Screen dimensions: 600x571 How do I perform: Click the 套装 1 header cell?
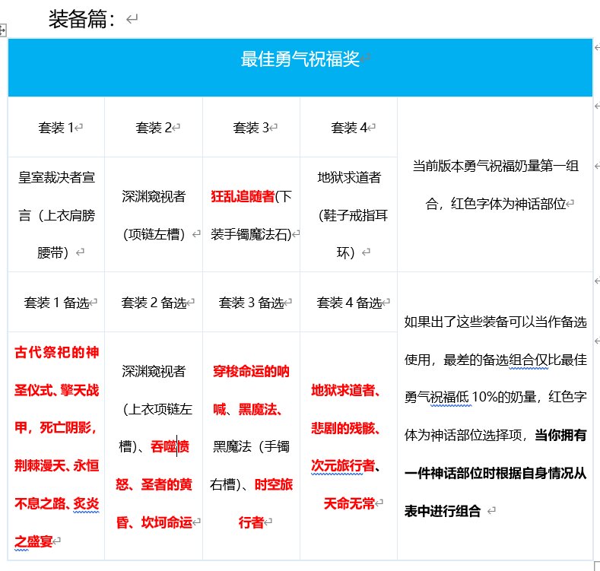point(56,128)
